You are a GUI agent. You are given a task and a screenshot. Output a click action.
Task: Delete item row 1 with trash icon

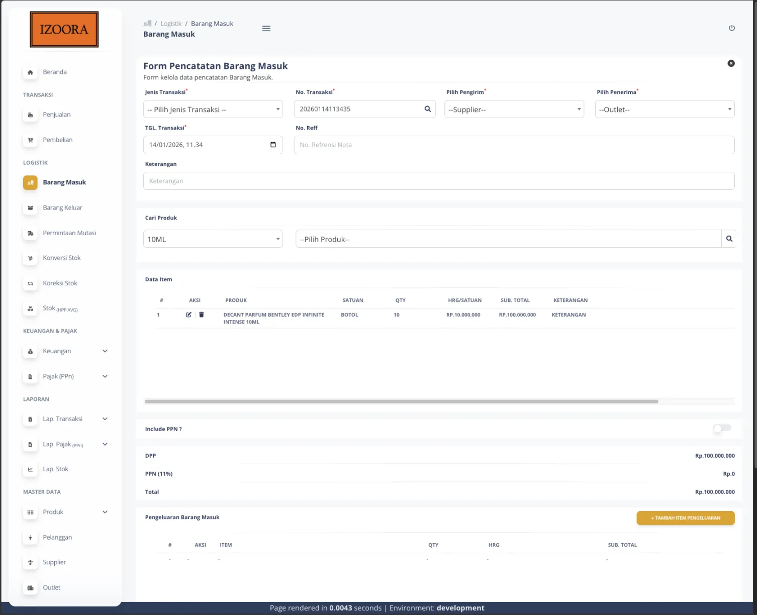click(x=202, y=315)
